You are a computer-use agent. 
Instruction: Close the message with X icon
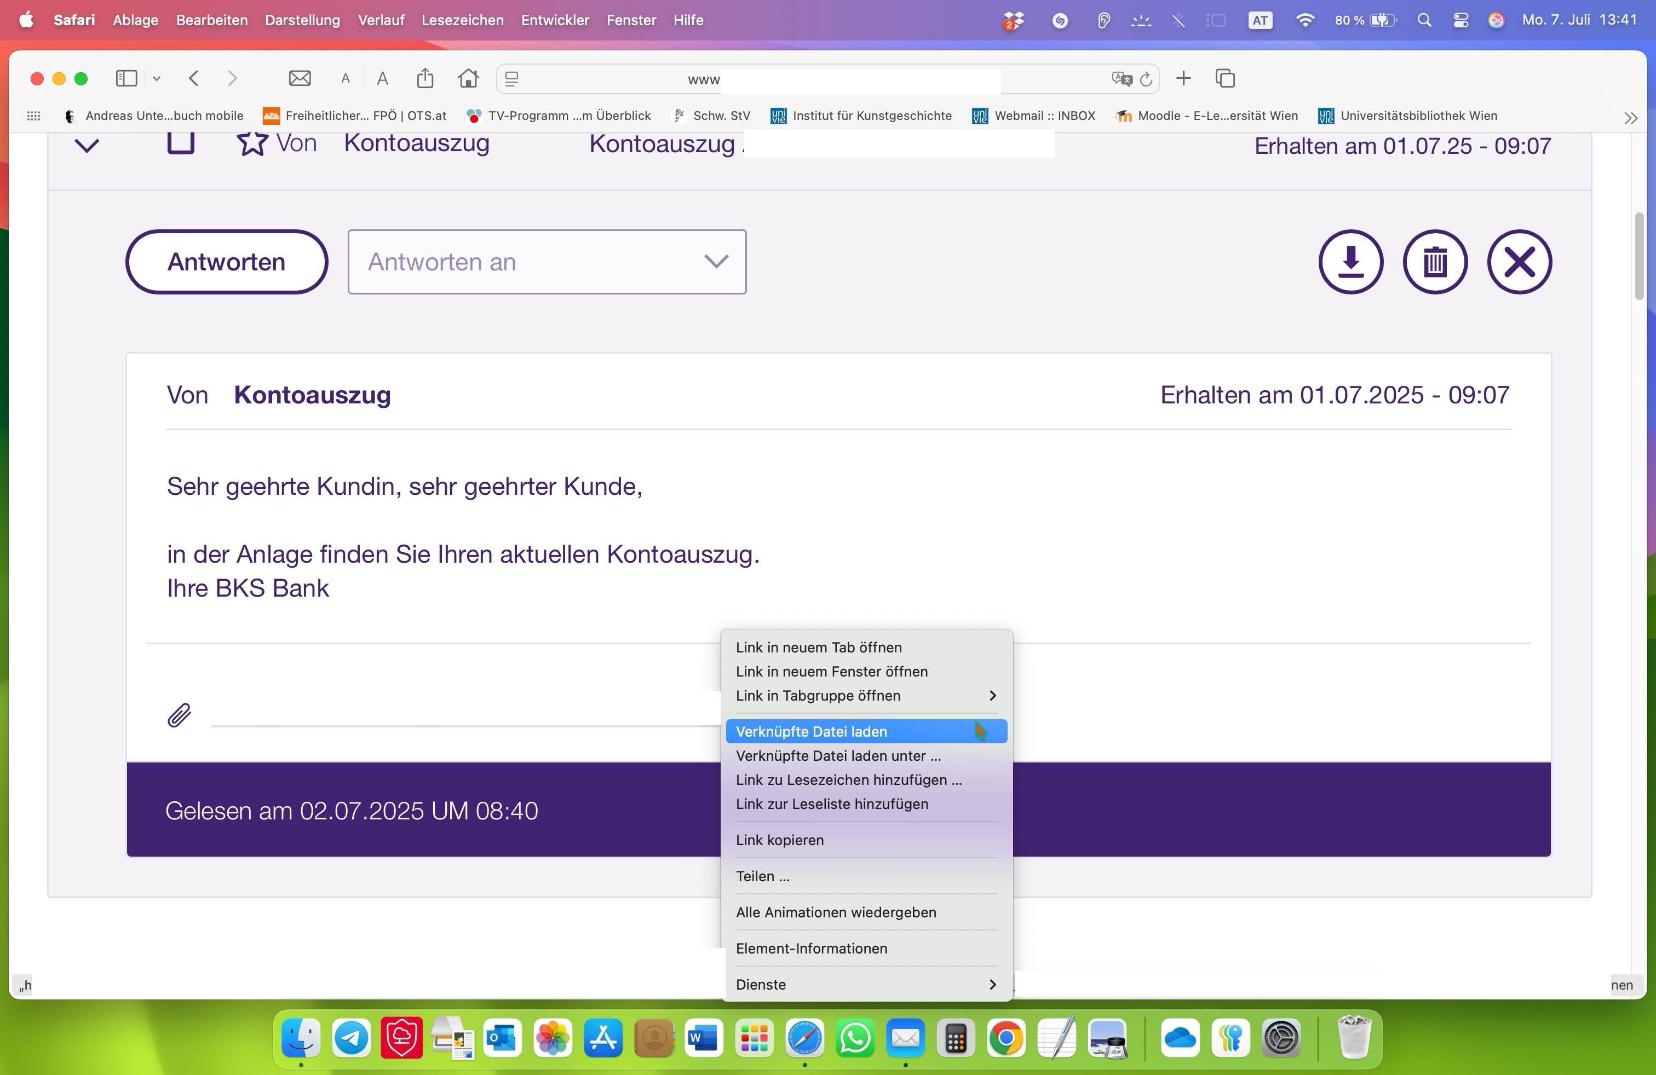[x=1519, y=262]
